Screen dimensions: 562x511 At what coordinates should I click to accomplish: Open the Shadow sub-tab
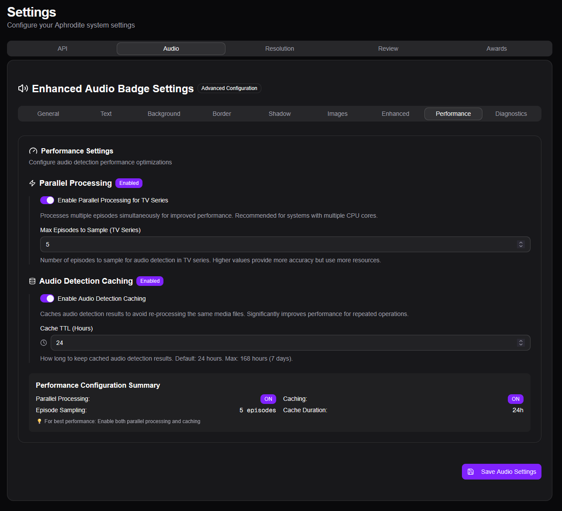280,114
